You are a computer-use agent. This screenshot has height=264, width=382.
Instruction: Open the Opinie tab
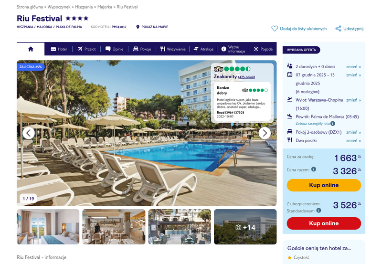click(114, 49)
